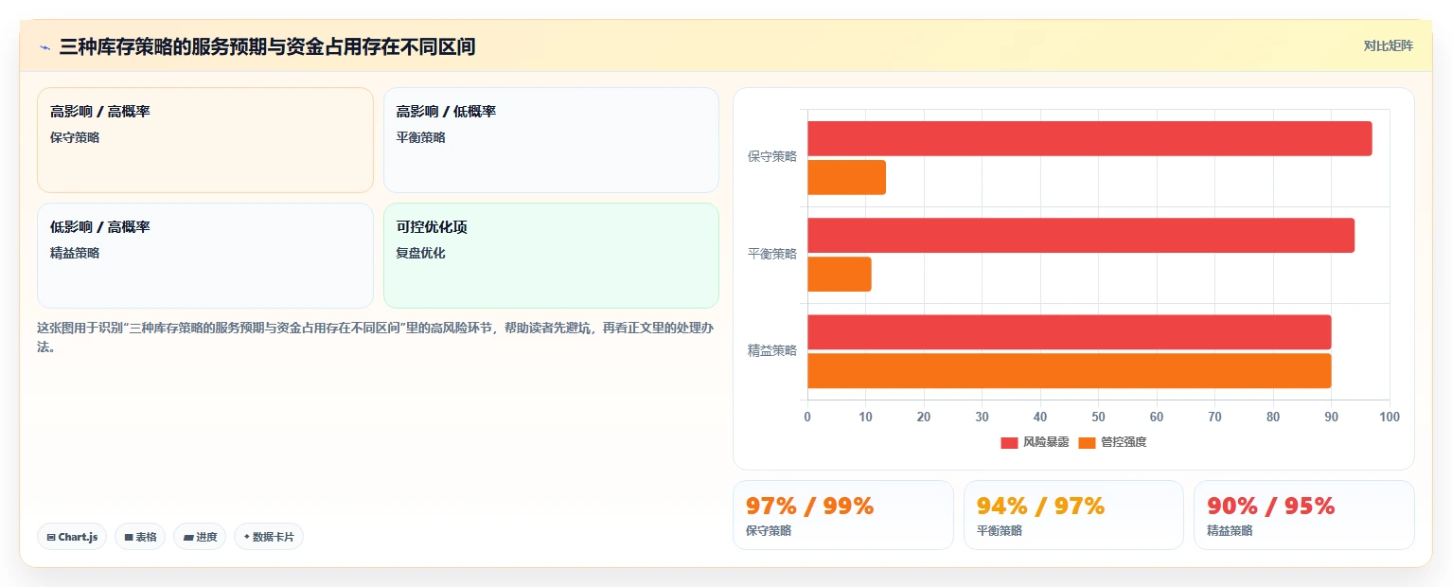Toggle the 风险暴露 legend item
The width and height of the screenshot is (1452, 587).
1035,442
